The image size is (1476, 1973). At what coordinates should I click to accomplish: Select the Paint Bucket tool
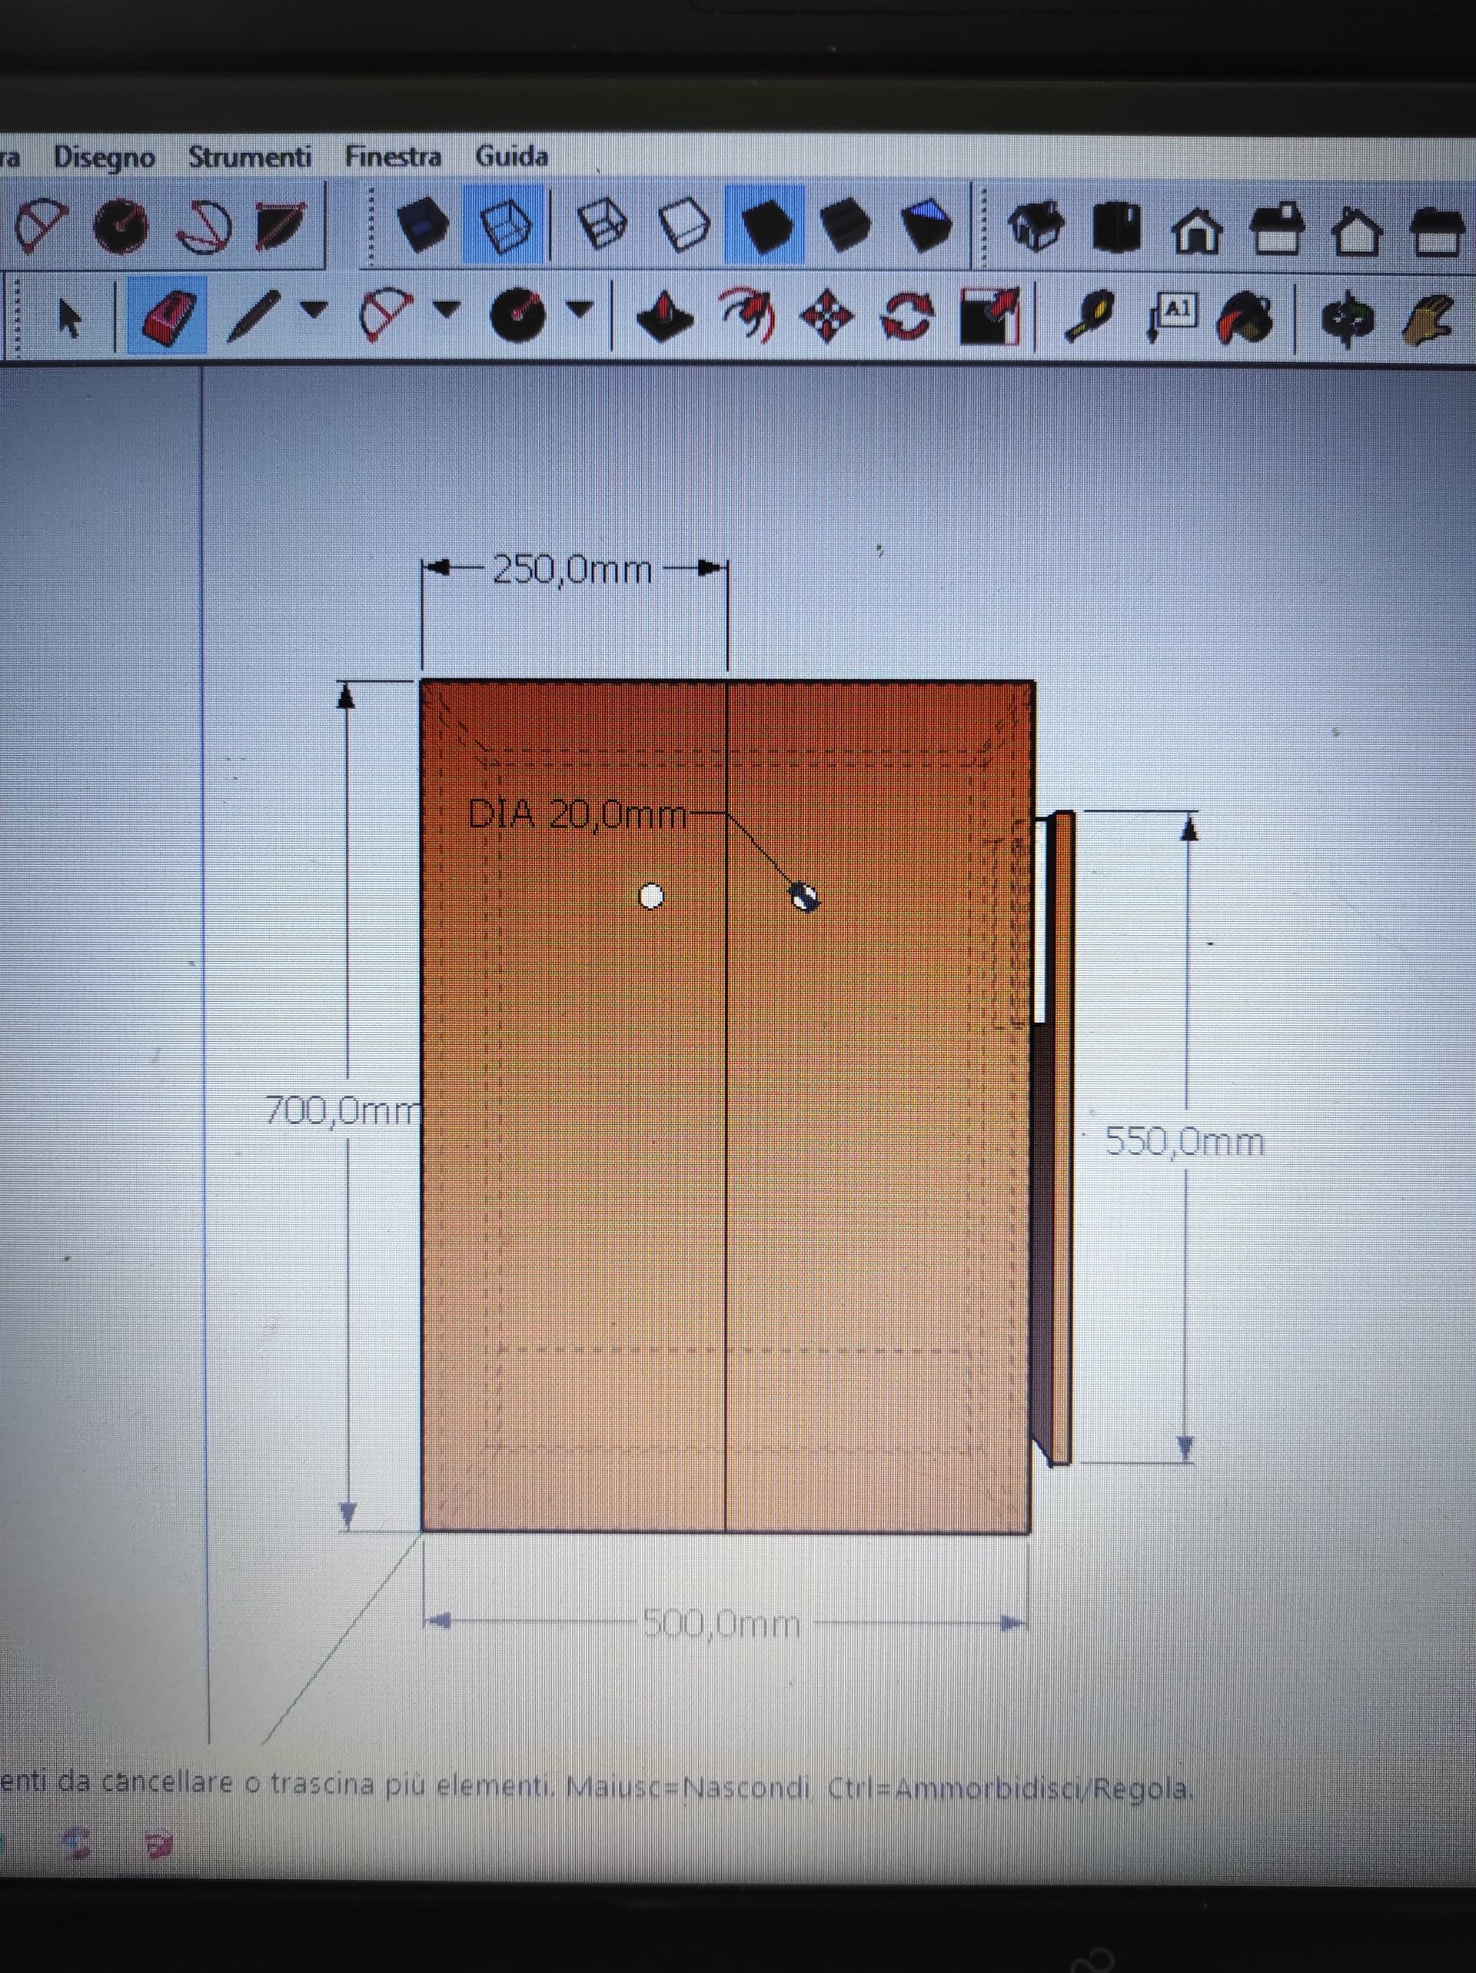[1245, 318]
